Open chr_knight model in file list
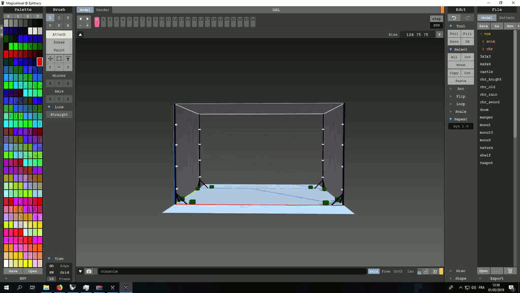The height and width of the screenshot is (293, 520). [x=491, y=79]
